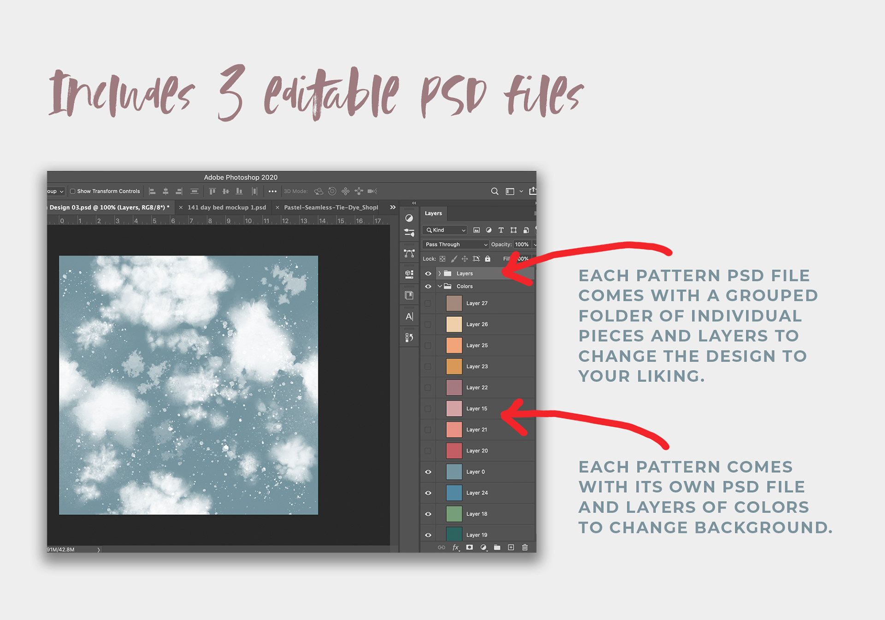885x620 pixels.
Task: Click the workspace layout icon
Action: click(x=510, y=191)
